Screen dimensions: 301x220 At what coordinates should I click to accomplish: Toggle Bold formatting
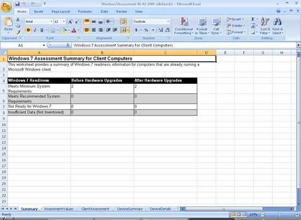[x=28, y=30]
